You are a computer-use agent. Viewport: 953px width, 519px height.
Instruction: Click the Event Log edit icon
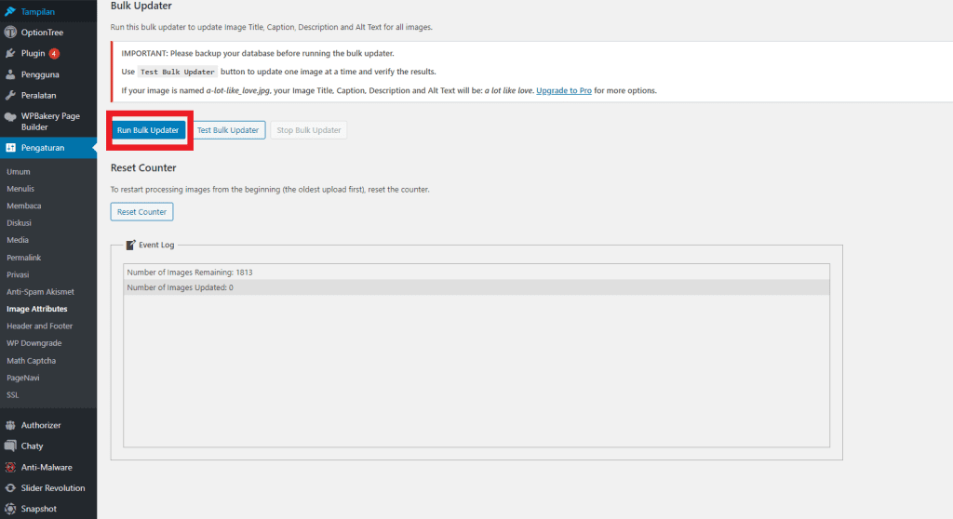click(130, 245)
